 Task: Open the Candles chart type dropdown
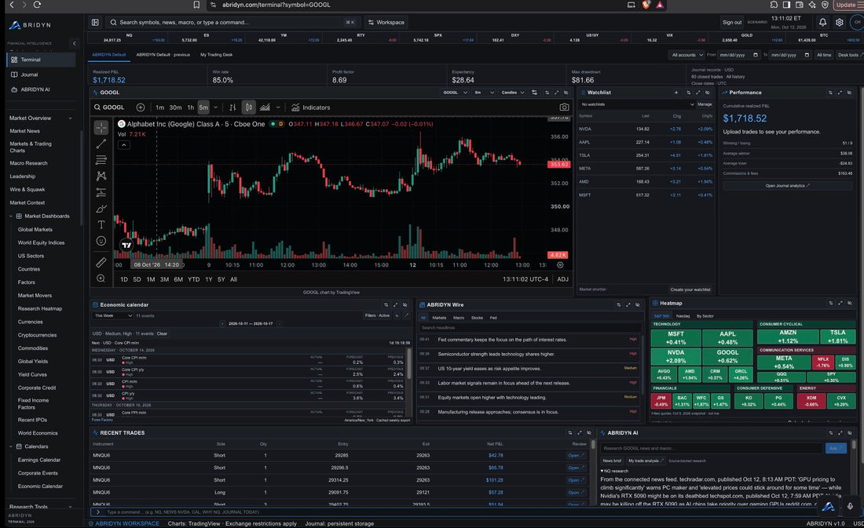click(x=512, y=93)
